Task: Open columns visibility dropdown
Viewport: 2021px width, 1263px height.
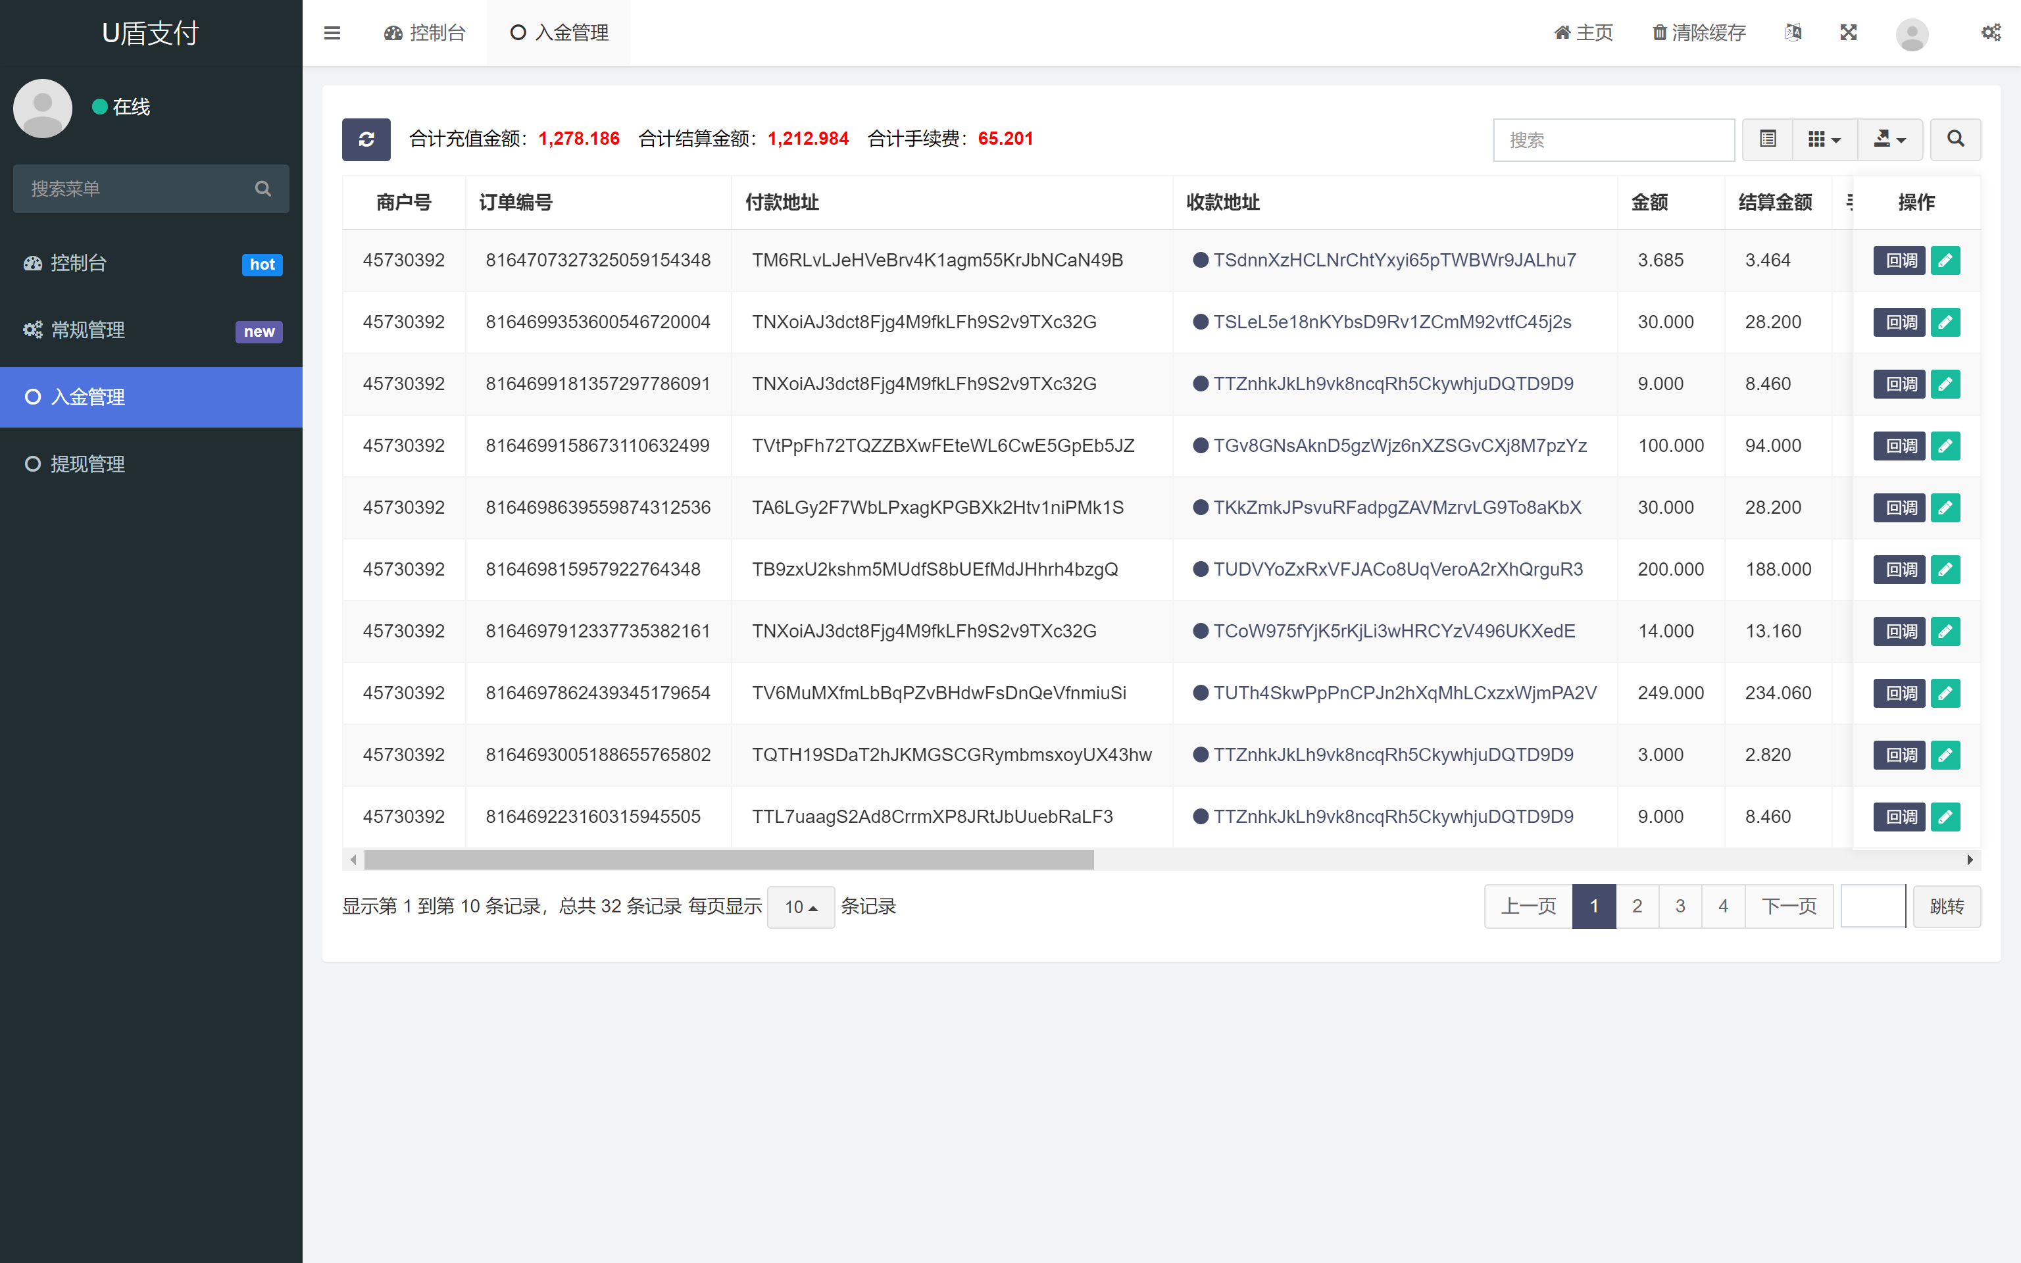Action: tap(1824, 139)
